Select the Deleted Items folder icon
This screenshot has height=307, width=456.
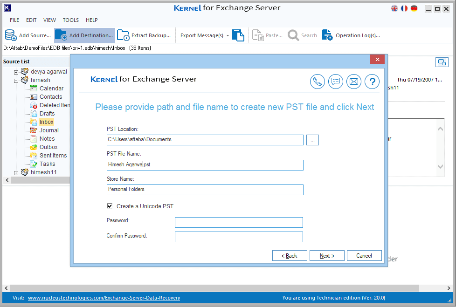pyautogui.click(x=34, y=105)
